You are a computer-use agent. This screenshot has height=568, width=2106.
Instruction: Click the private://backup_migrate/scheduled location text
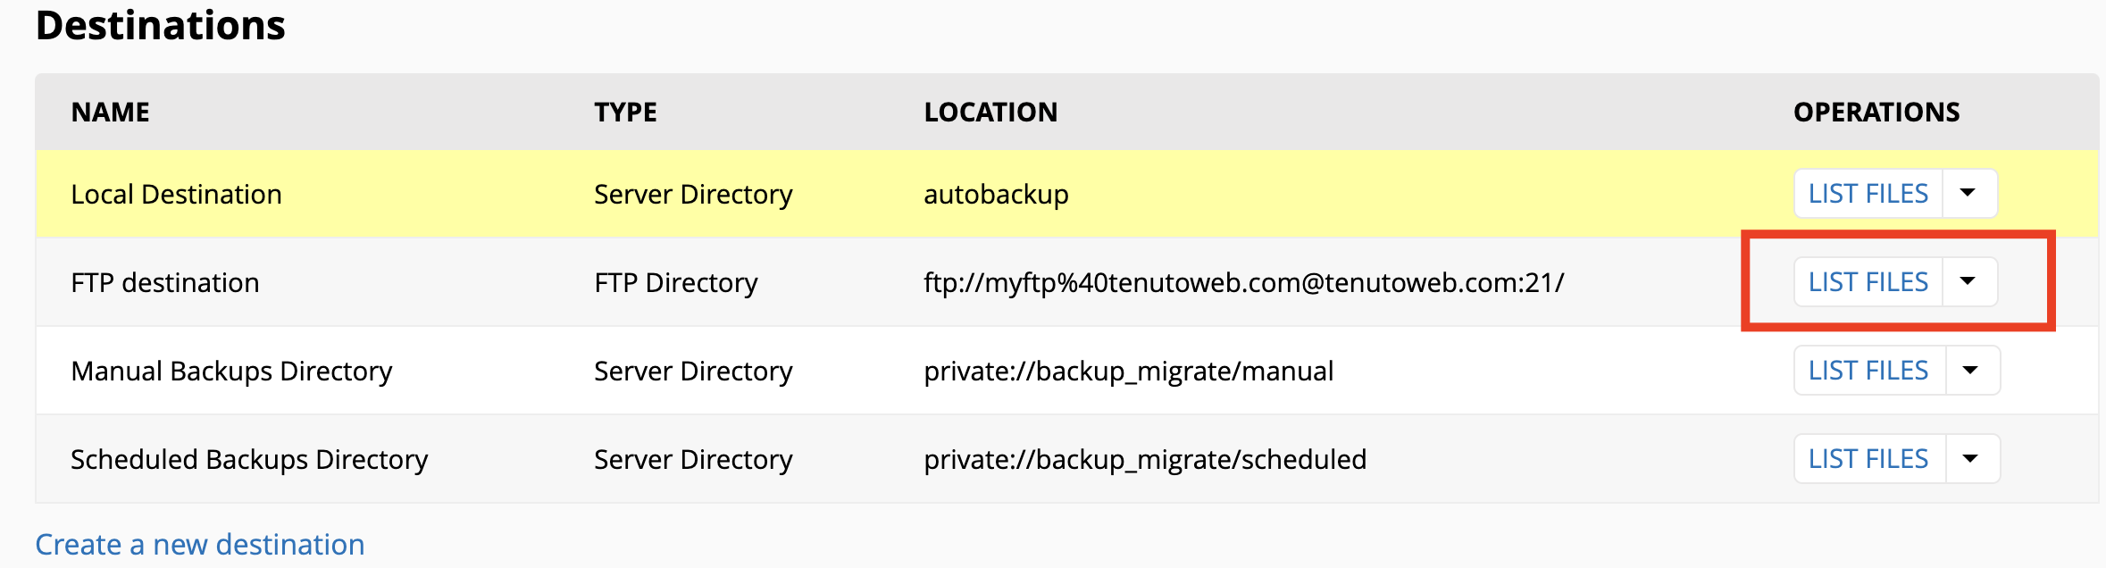[1145, 458]
